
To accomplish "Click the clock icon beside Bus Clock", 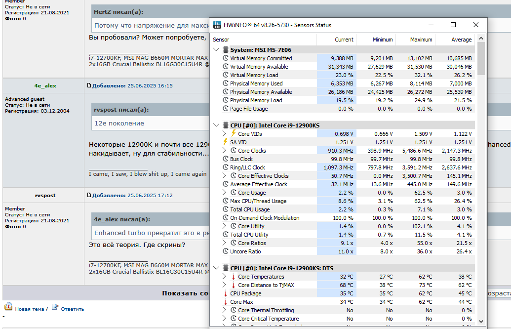I will 226,159.
